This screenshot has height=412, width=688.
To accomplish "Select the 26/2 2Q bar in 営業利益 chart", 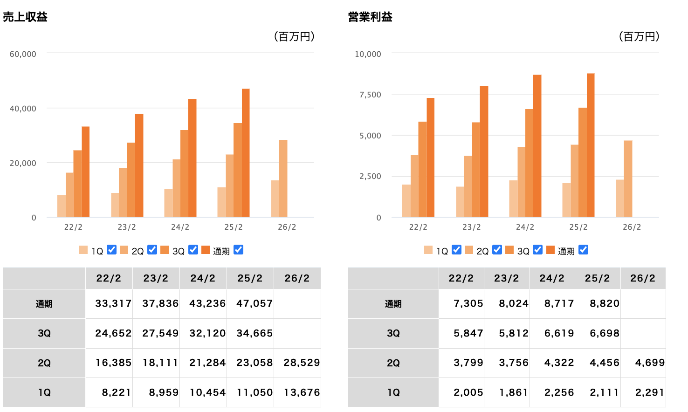I will [628, 179].
